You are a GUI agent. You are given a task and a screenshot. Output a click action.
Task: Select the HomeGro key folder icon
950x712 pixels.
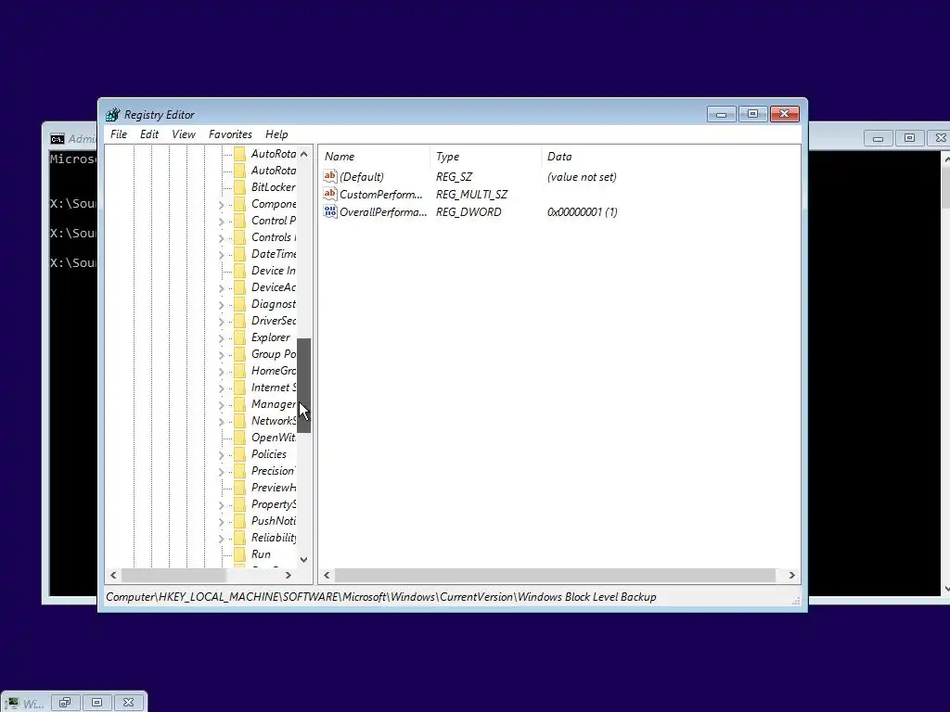coord(240,371)
